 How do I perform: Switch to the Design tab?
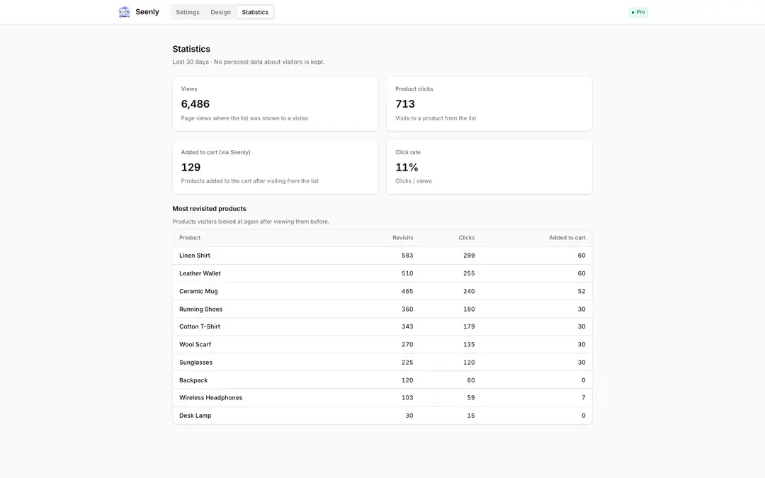point(220,12)
